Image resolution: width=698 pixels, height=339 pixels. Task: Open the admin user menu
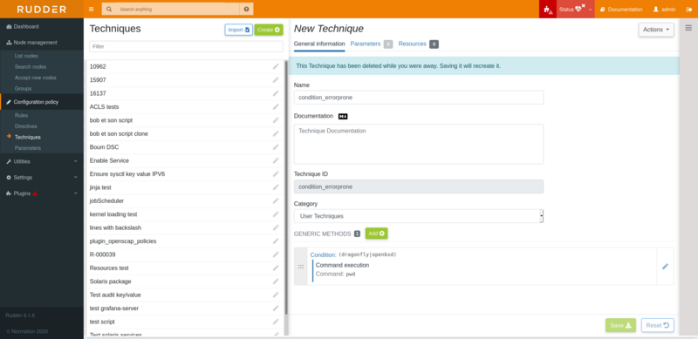pyautogui.click(x=664, y=10)
